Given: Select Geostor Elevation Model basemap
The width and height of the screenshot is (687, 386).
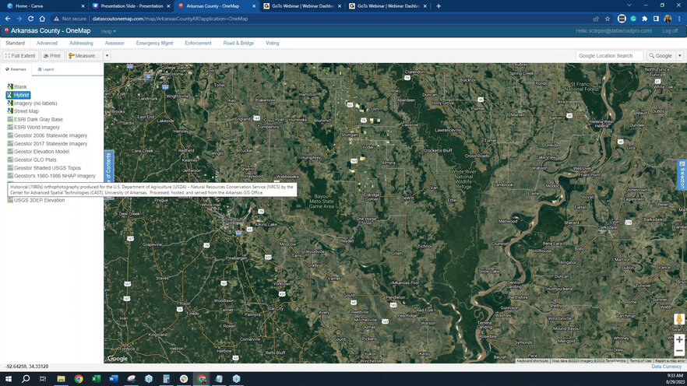Looking at the screenshot, I should [38, 152].
